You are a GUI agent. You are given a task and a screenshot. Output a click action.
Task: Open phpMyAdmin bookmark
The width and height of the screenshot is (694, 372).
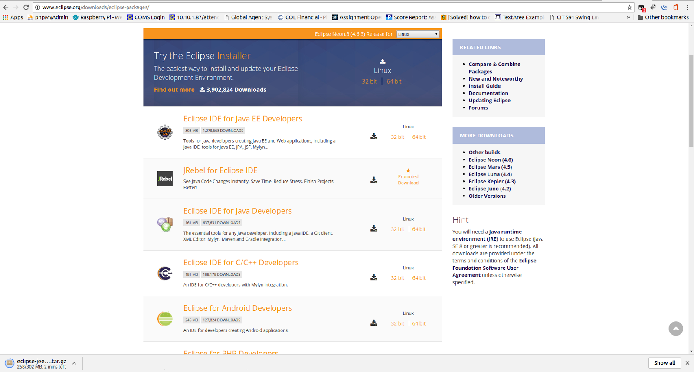[x=48, y=17]
